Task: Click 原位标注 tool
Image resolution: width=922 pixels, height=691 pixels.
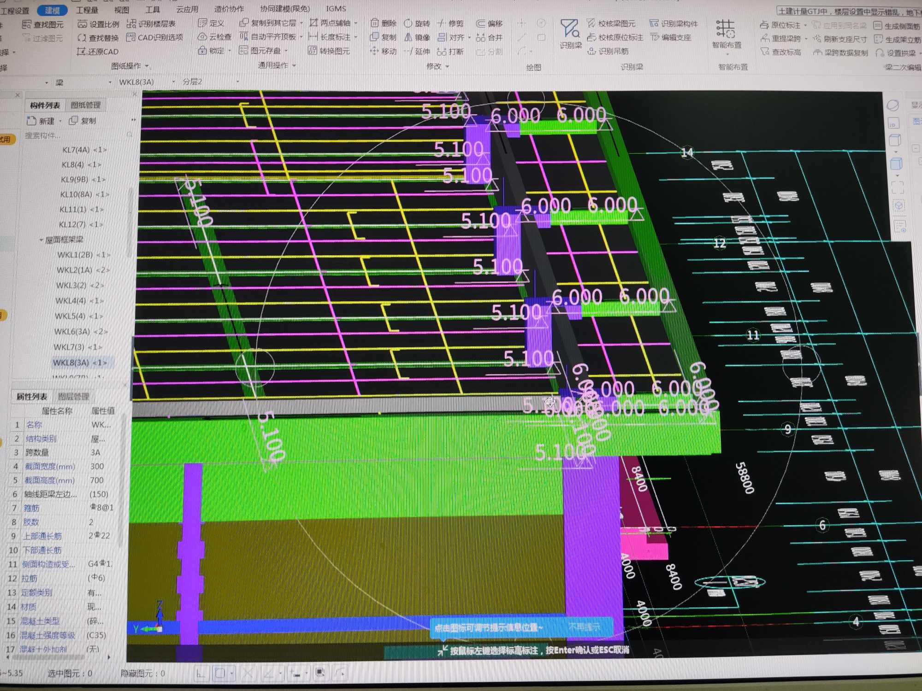Action: pyautogui.click(x=780, y=25)
